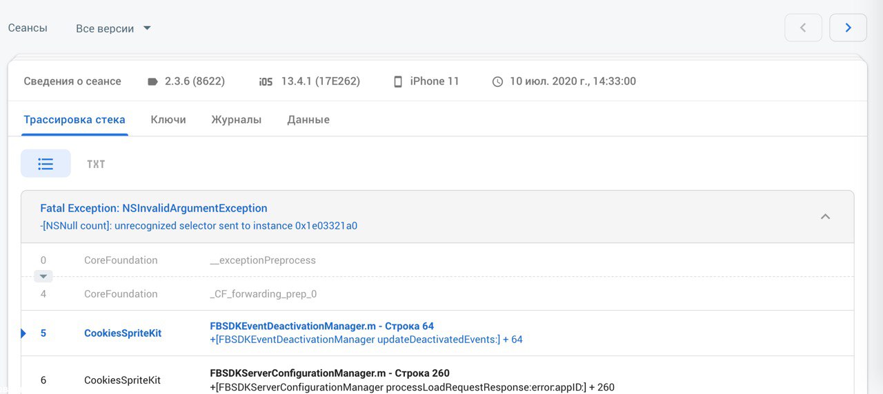Select the updateDeactivatedEvents method line
Viewport: 883px width, 394px height.
366,340
